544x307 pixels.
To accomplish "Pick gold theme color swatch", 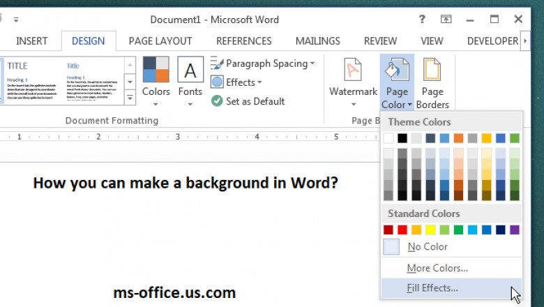I will (x=486, y=138).
